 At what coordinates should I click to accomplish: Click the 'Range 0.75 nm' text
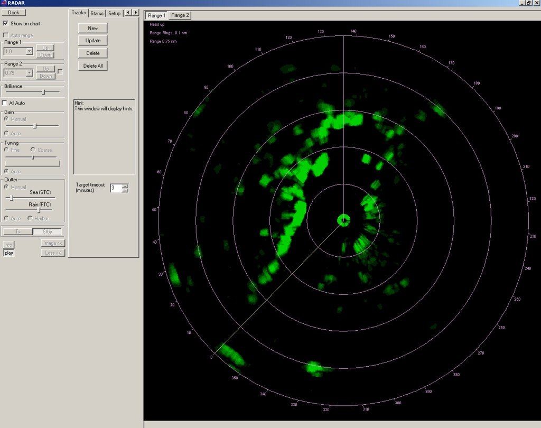click(x=163, y=41)
